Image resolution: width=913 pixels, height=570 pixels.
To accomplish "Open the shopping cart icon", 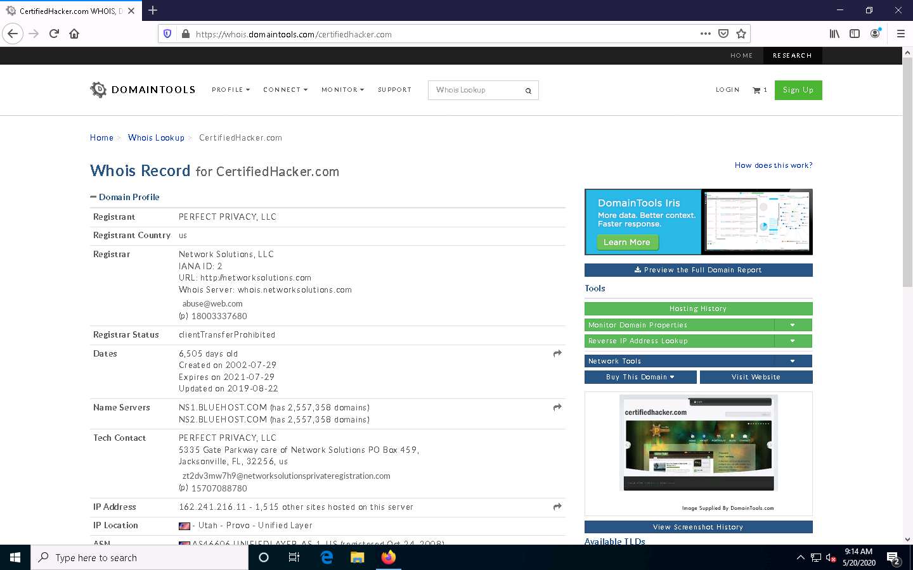I will click(756, 90).
